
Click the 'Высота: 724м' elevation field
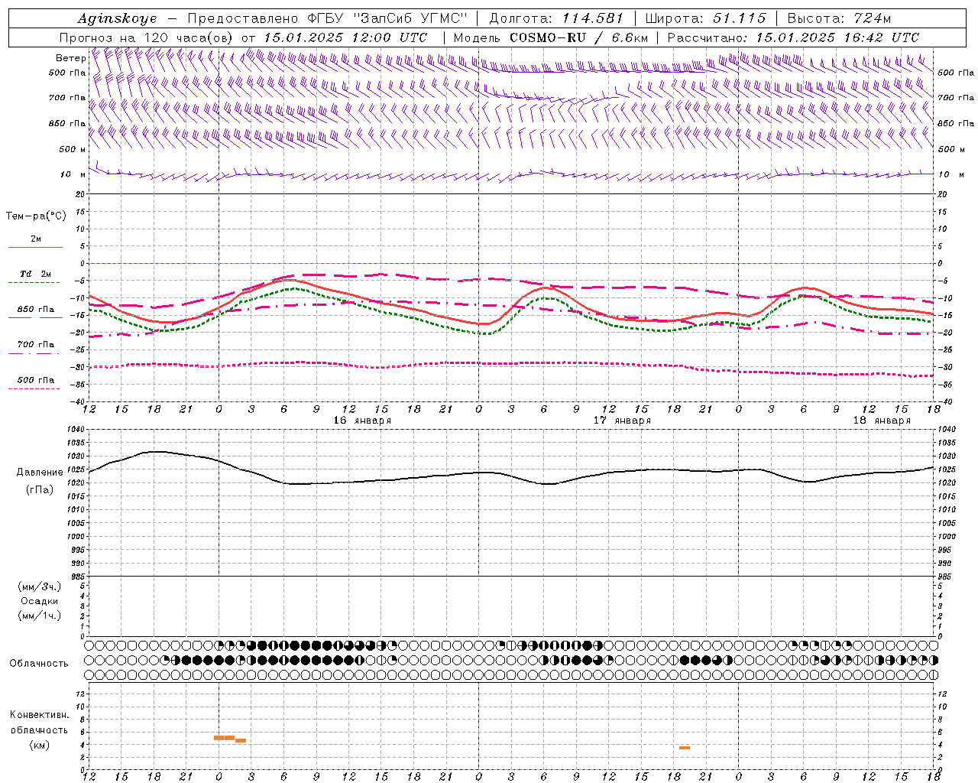coord(839,18)
